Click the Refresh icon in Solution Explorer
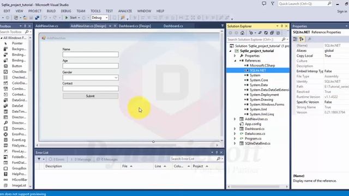Viewport: 349px width, 196px height. click(266, 33)
